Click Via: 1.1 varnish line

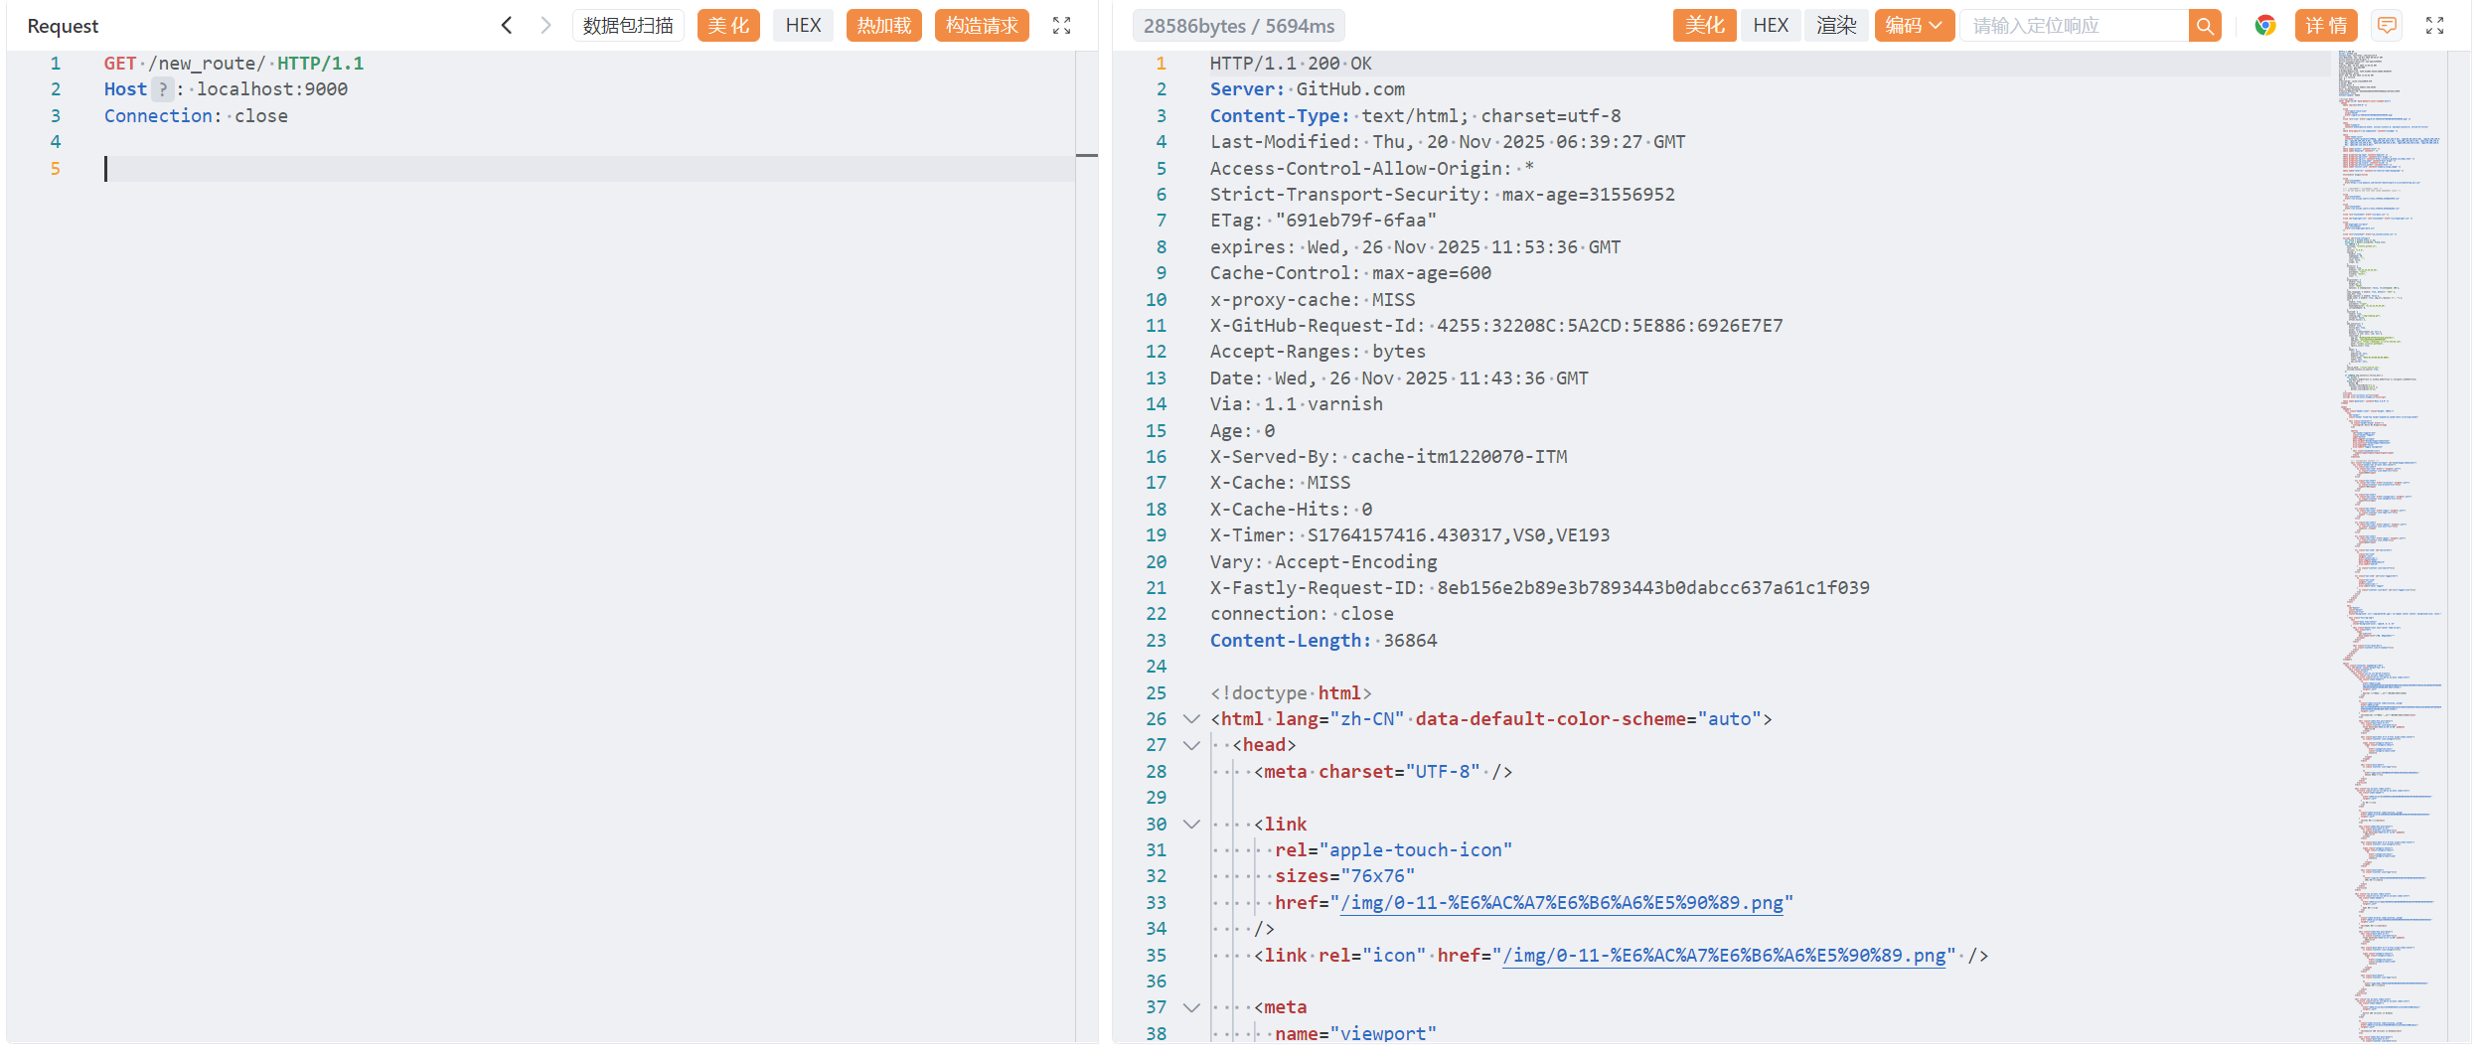(x=1297, y=404)
